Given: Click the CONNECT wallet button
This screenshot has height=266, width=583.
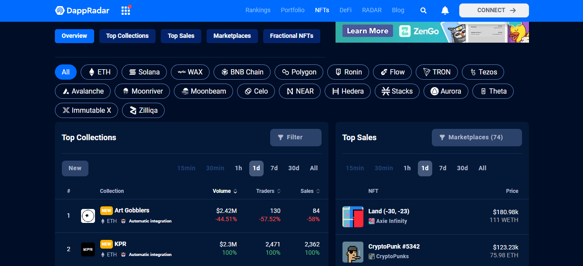Looking at the screenshot, I should (494, 10).
